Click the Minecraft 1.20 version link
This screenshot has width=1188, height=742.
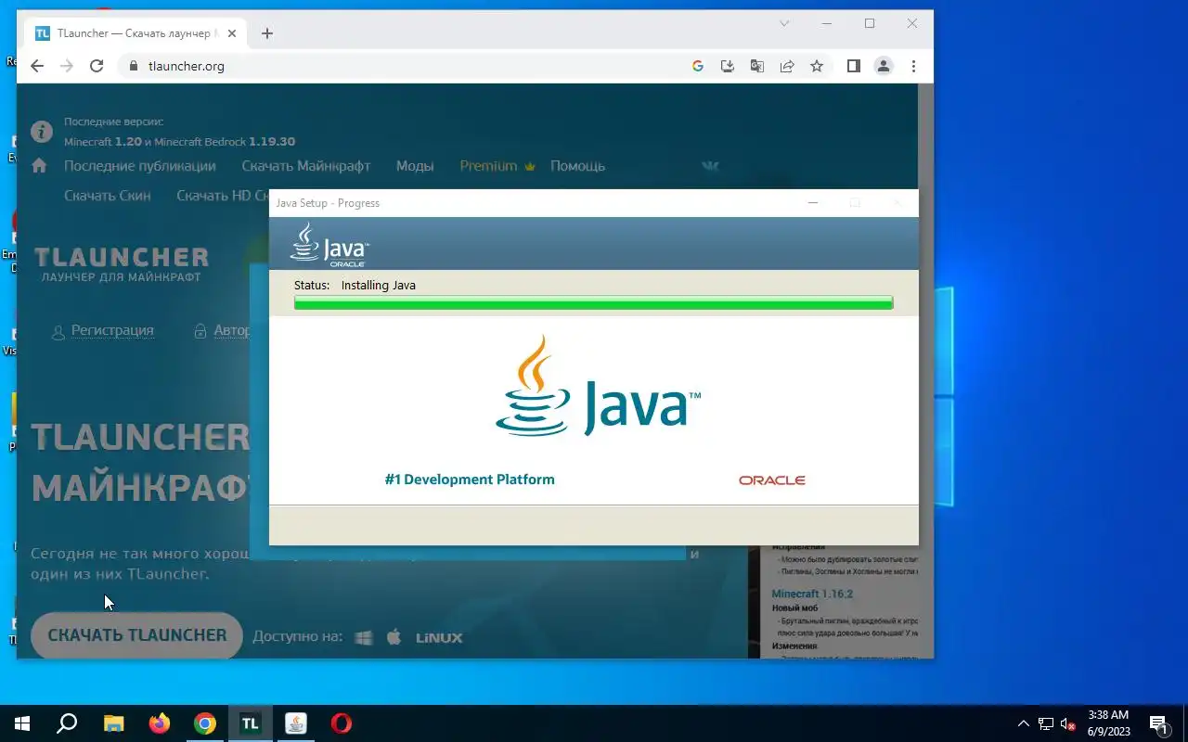click(x=103, y=142)
